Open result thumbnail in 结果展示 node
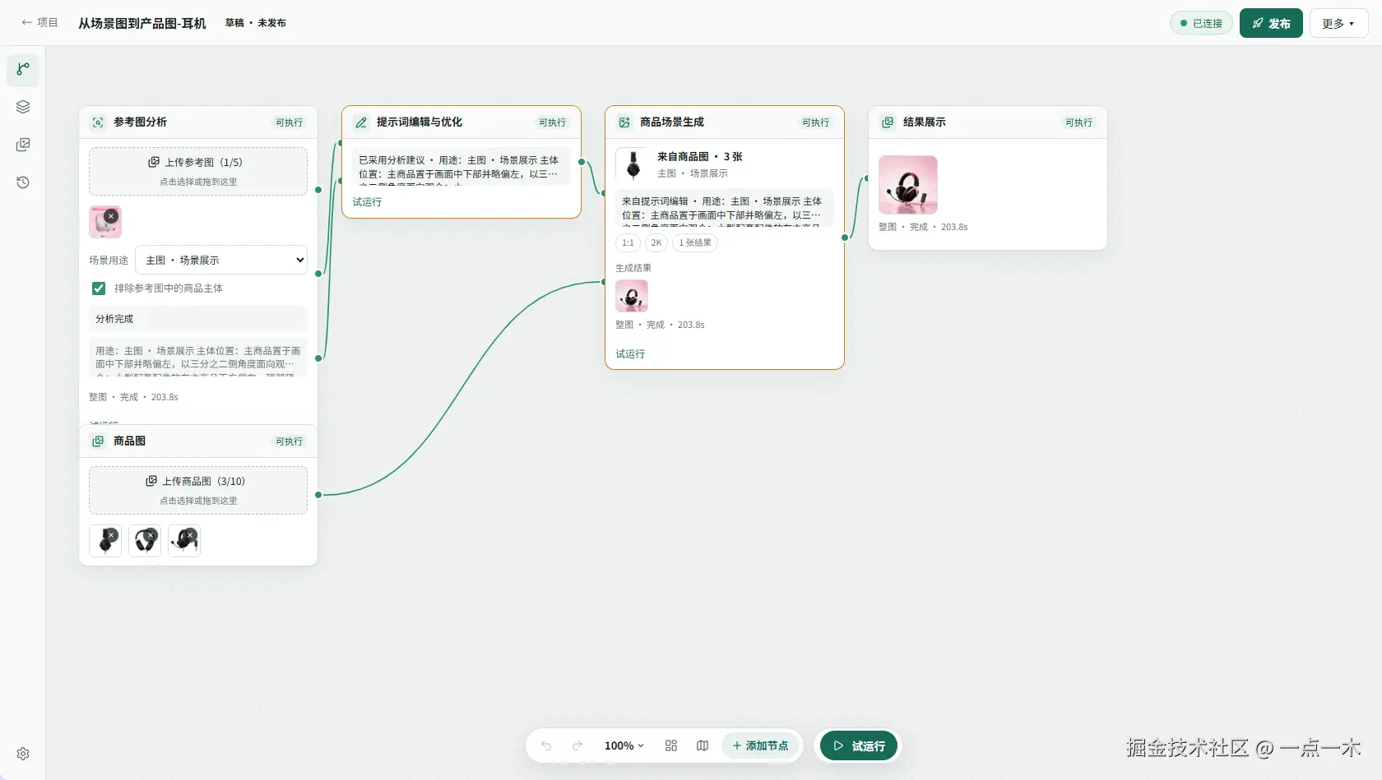The height and width of the screenshot is (780, 1382). 908,185
